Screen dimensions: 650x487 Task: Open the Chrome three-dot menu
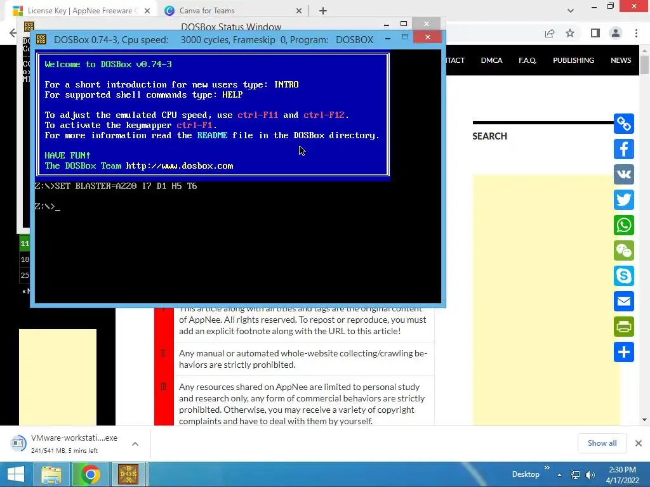tap(636, 33)
